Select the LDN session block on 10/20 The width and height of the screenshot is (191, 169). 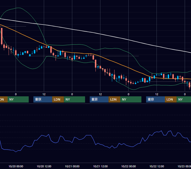(58, 99)
